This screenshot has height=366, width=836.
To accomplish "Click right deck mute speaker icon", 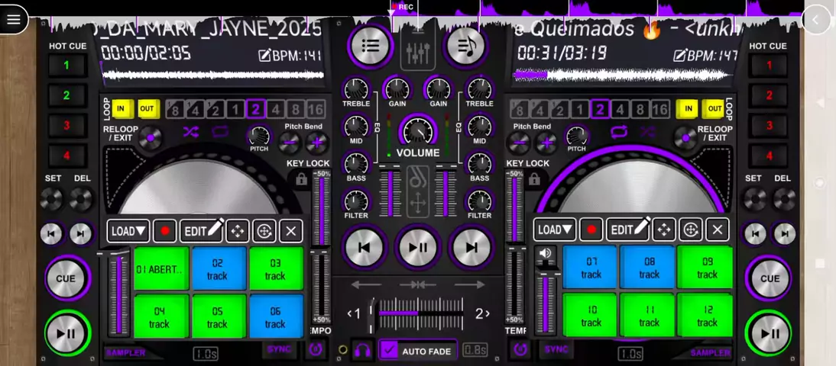I will click(x=546, y=252).
